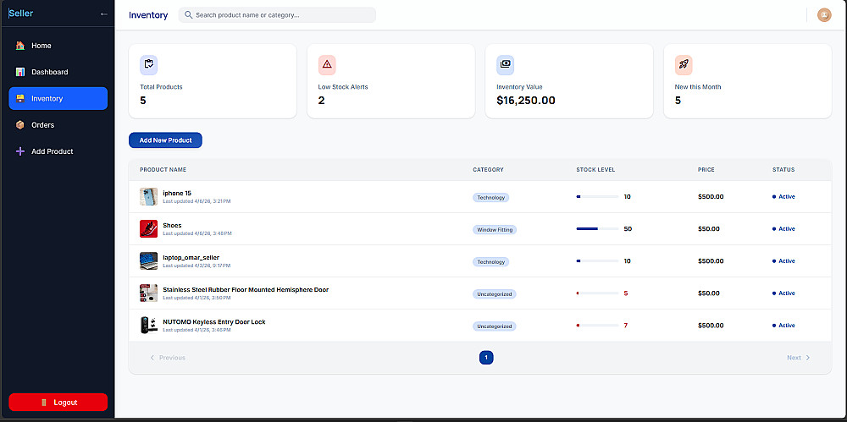
Task: Click the $50.00 price of Shoes
Action: click(709, 229)
